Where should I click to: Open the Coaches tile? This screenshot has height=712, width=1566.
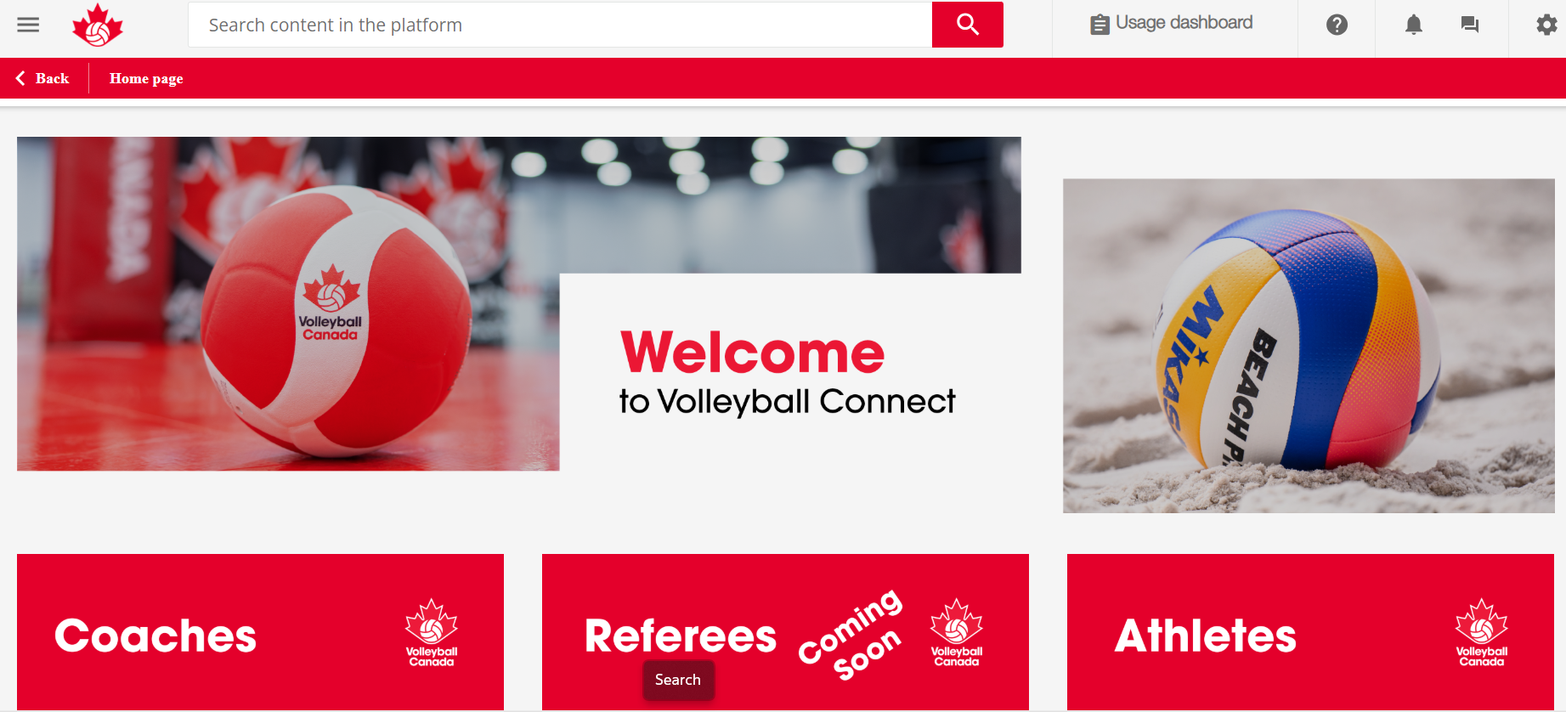tap(260, 632)
